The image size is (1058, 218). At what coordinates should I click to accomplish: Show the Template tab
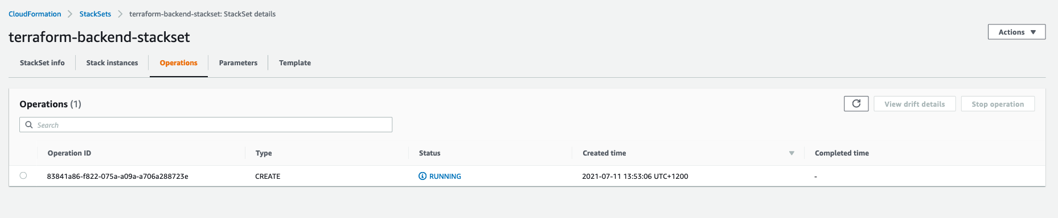[x=295, y=63]
